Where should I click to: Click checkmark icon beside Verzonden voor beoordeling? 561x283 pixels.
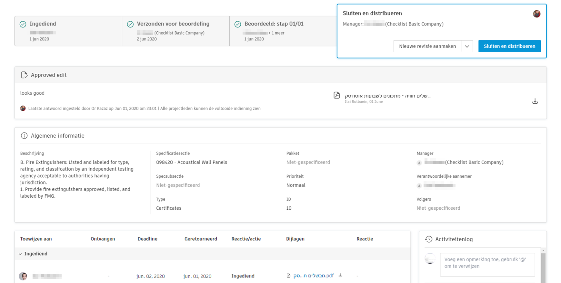click(130, 24)
